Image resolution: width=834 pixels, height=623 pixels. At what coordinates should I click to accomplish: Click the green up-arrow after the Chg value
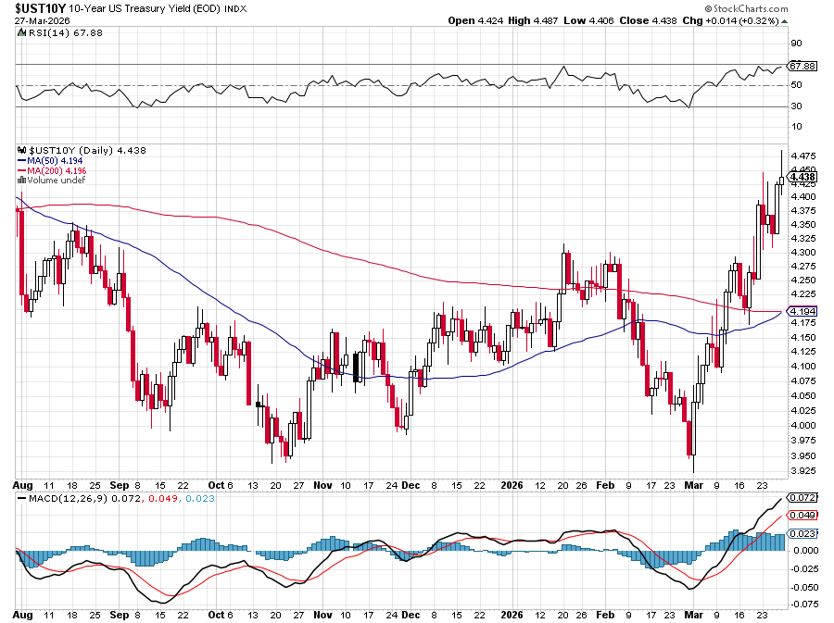[x=783, y=19]
